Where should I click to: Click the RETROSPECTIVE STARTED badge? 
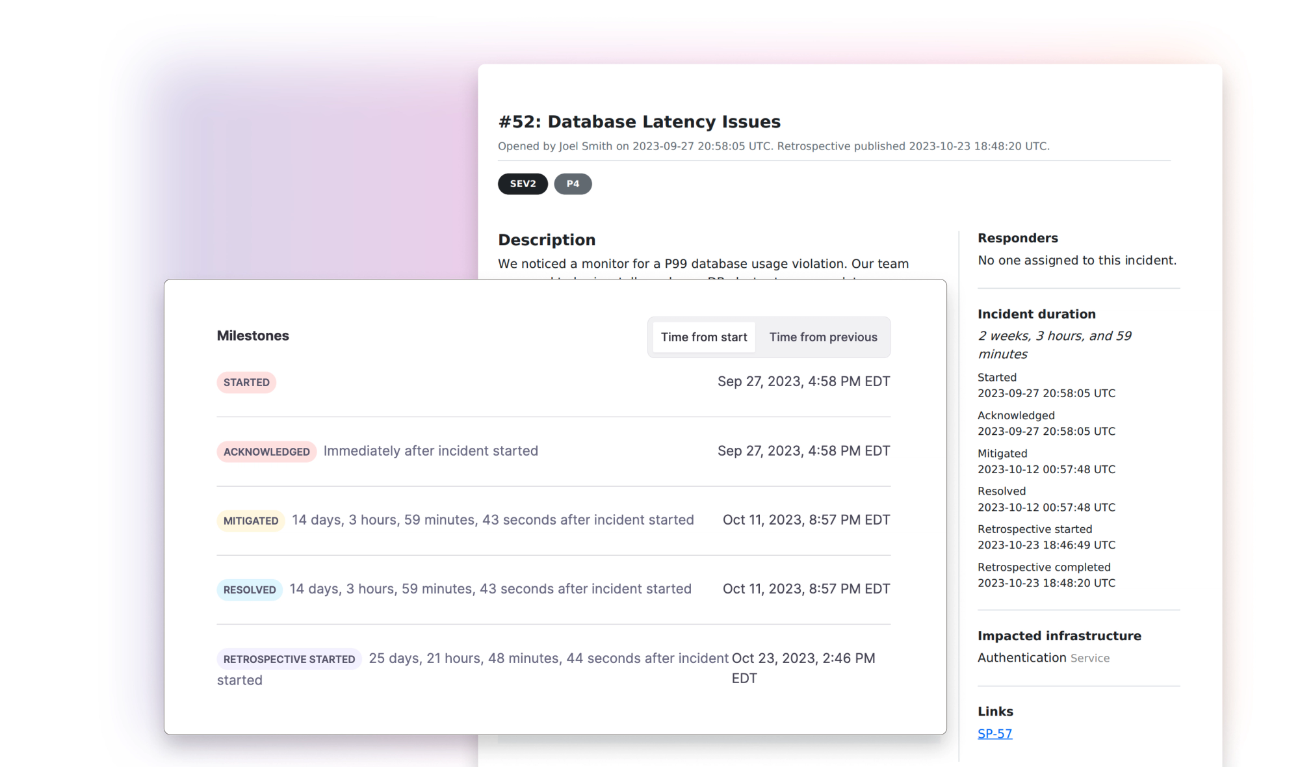[289, 659]
